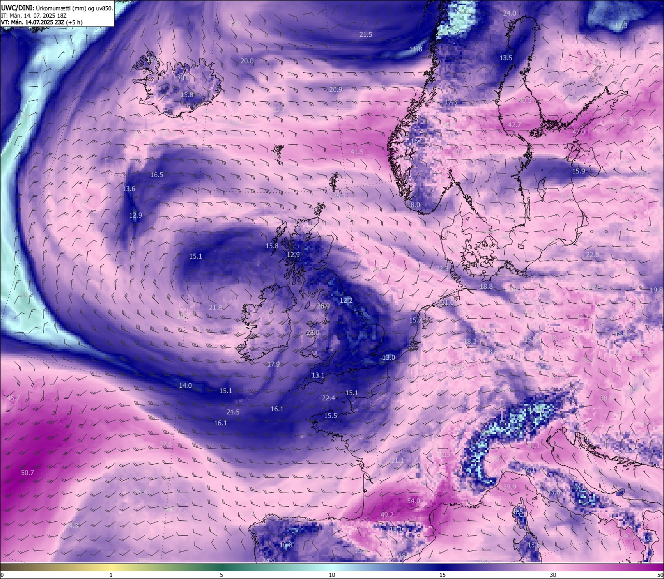Click the 17.9 value south of Ireland
Image resolution: width=664 pixels, height=579 pixels.
coord(273,364)
